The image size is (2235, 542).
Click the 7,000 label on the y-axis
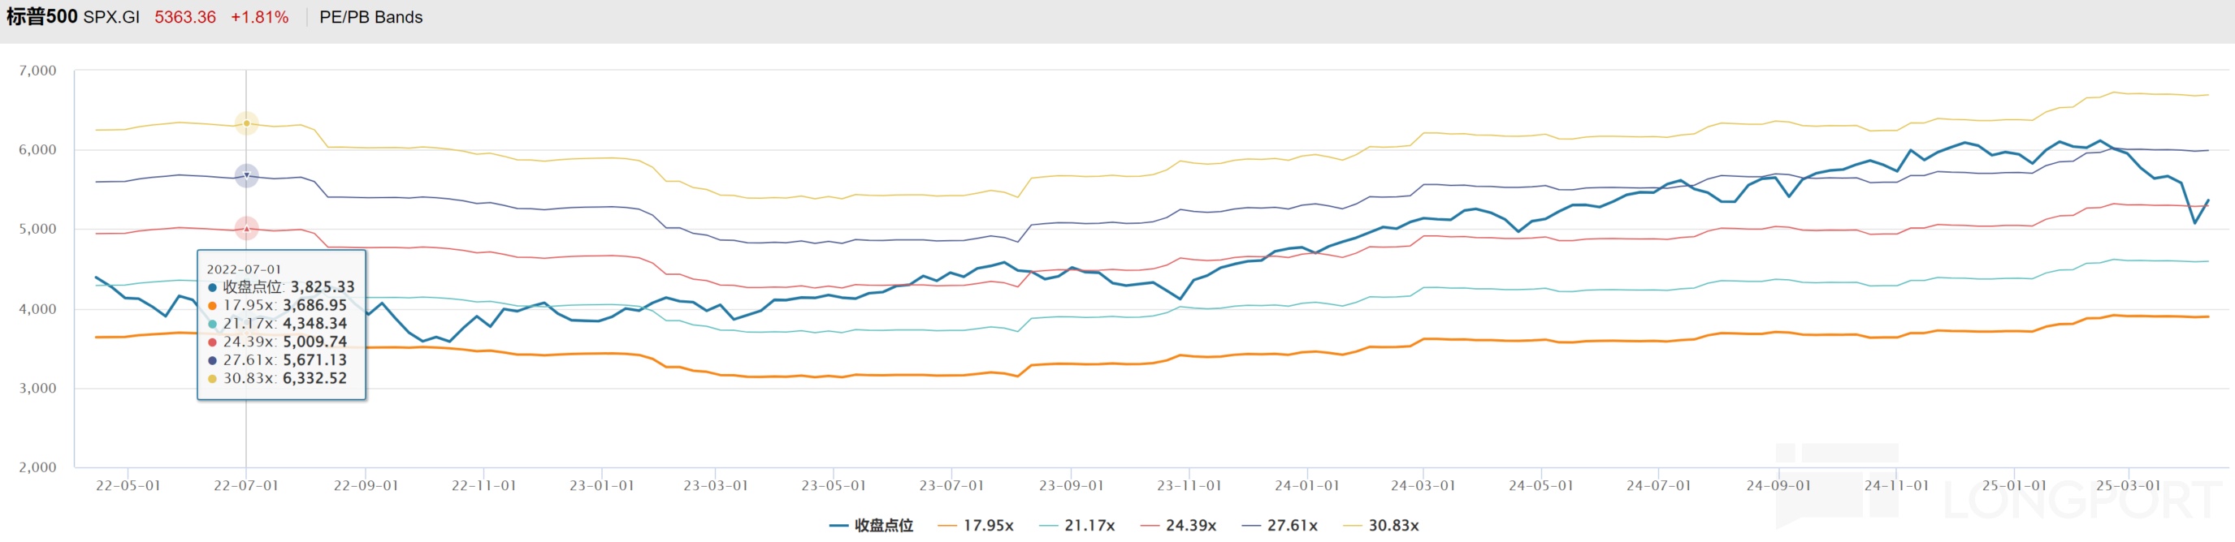(x=37, y=71)
